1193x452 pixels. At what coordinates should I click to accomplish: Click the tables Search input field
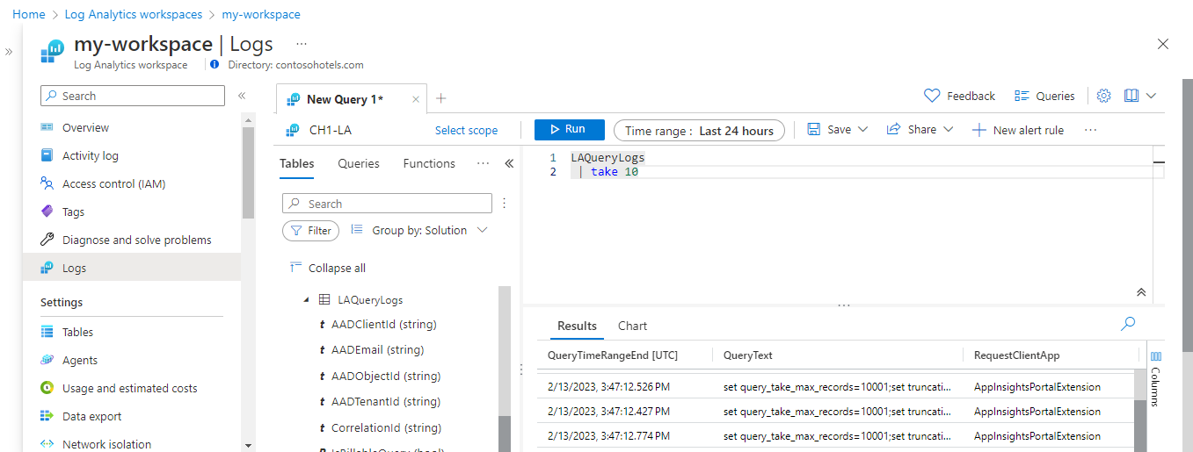pyautogui.click(x=387, y=204)
